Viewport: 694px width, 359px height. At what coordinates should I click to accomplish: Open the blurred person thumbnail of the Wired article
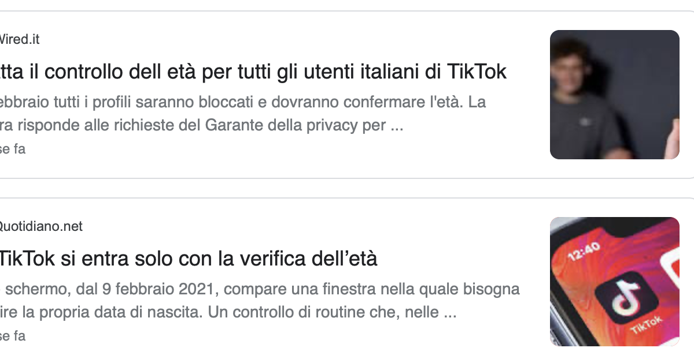point(614,95)
